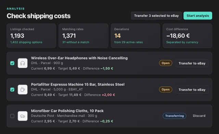The image size is (219, 134).
Task: Open the Cost difference stat card
Action: point(187,36)
